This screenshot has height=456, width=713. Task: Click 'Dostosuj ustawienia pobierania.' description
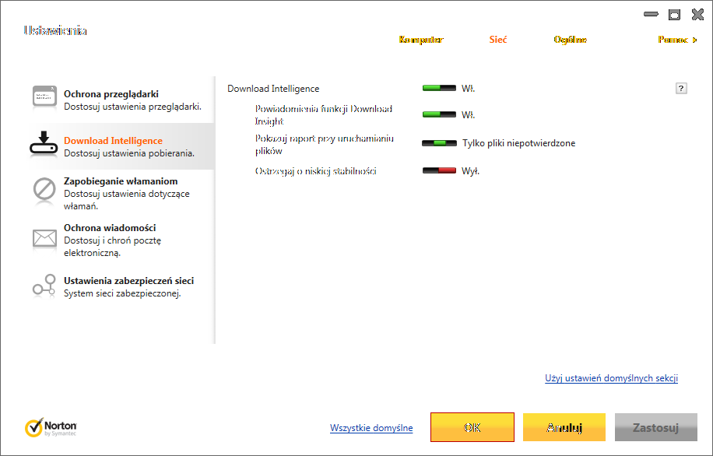[x=129, y=153]
